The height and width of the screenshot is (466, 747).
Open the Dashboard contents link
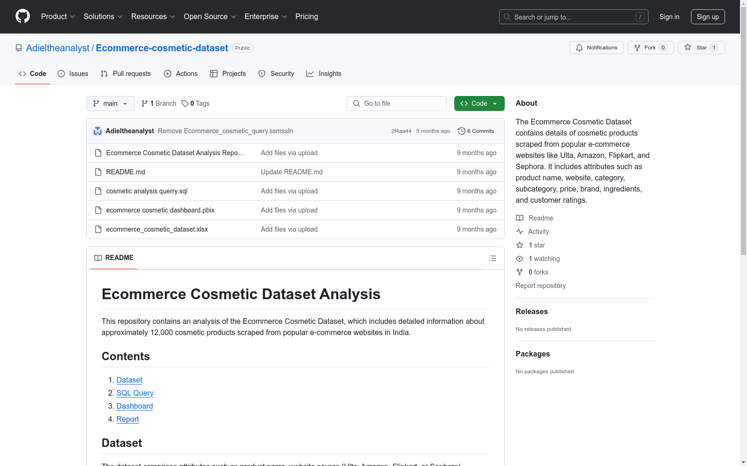[x=134, y=406]
